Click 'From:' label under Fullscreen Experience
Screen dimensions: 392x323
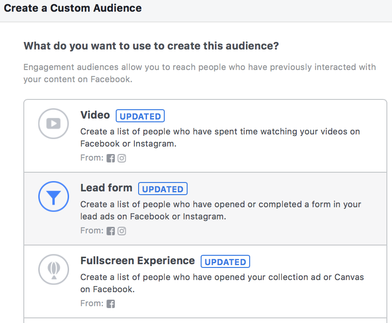tap(92, 303)
